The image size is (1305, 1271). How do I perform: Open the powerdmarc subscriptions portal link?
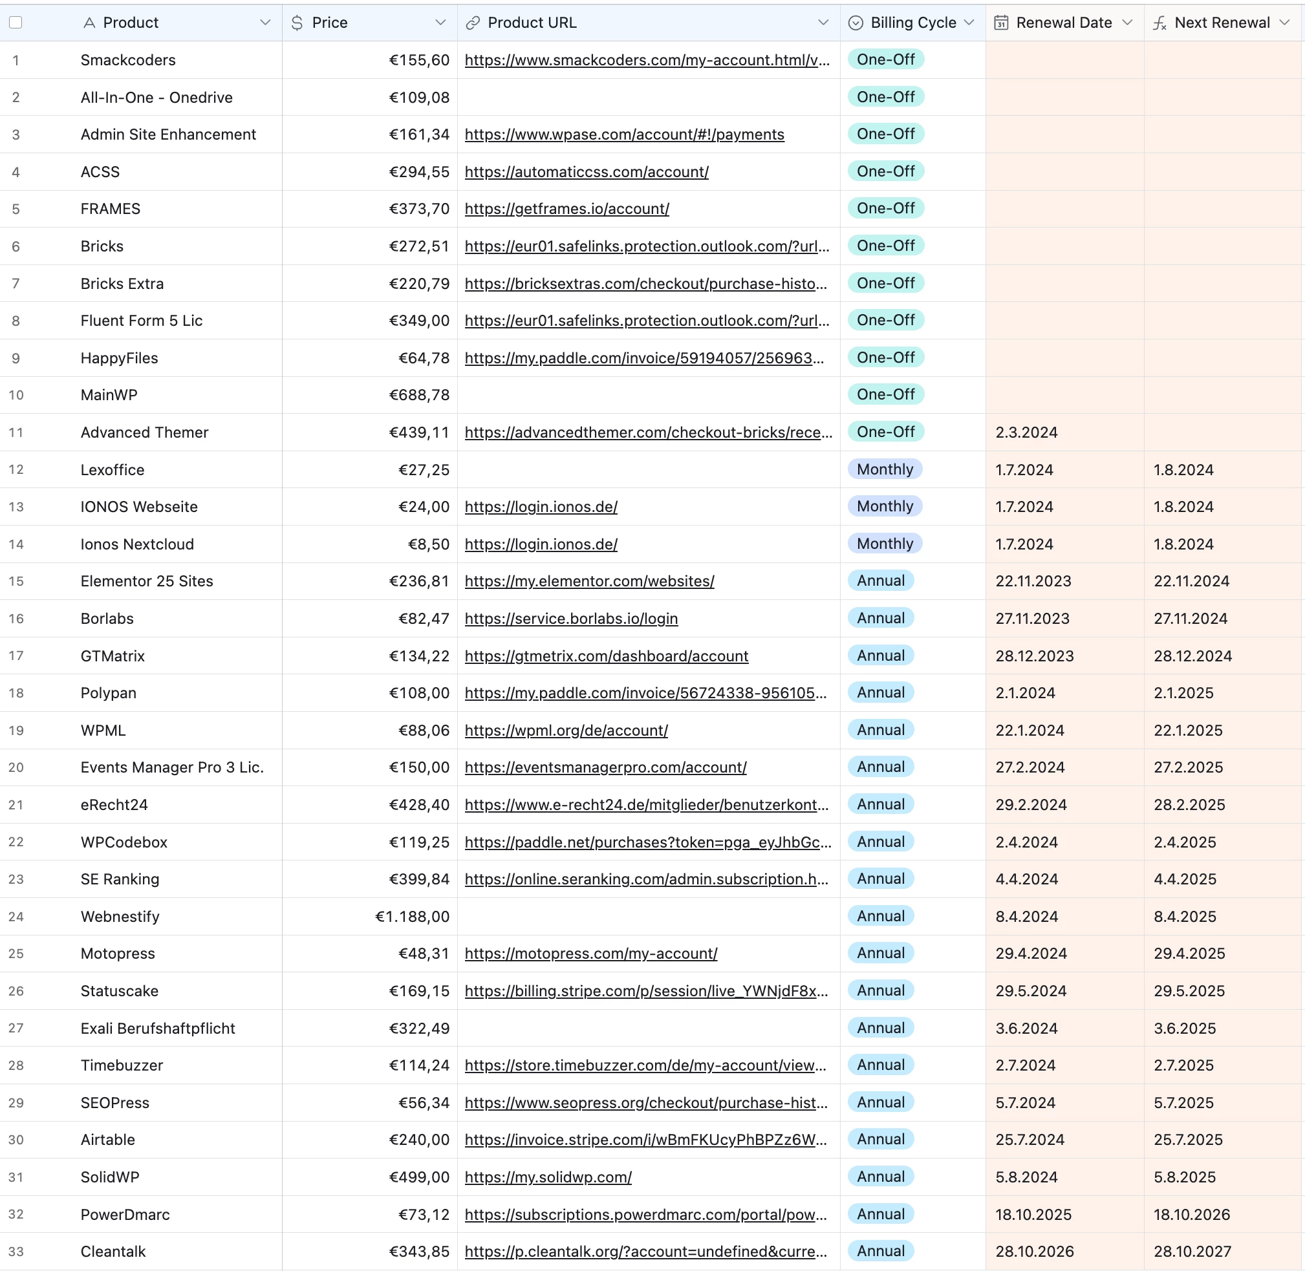tap(646, 1215)
